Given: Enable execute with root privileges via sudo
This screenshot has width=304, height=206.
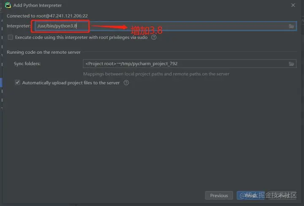Looking at the screenshot, I should pyautogui.click(x=11, y=37).
